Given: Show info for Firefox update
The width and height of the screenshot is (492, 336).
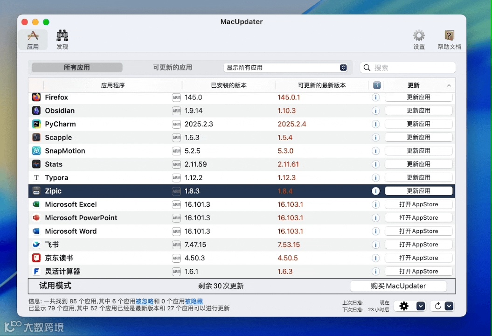Looking at the screenshot, I should click(375, 98).
